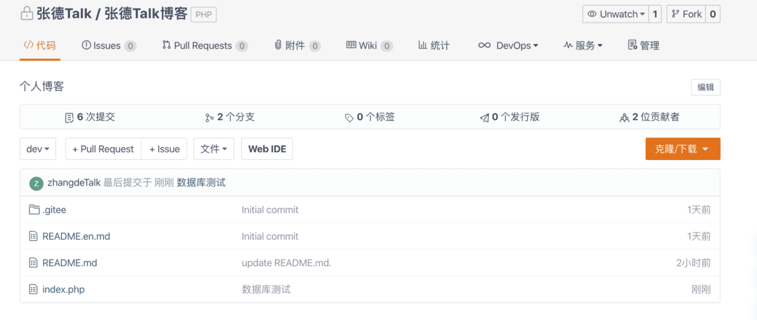
Task: Open Initial commit message for .gitee
Action: (x=270, y=210)
